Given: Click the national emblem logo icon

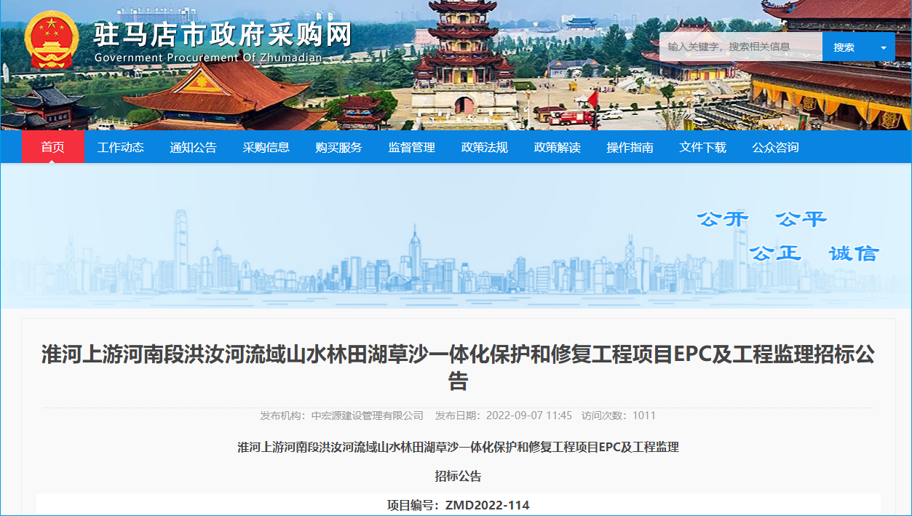Looking at the screenshot, I should (51, 40).
